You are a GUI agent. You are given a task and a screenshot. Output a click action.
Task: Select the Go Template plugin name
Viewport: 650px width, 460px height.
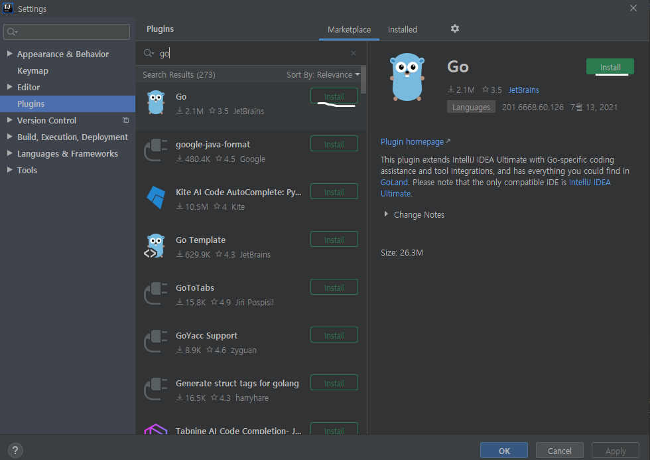tap(200, 240)
